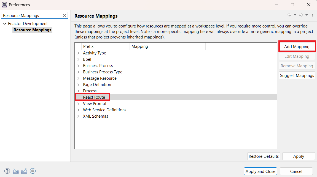
Task: Select the Message Resource label
Action: [100, 78]
